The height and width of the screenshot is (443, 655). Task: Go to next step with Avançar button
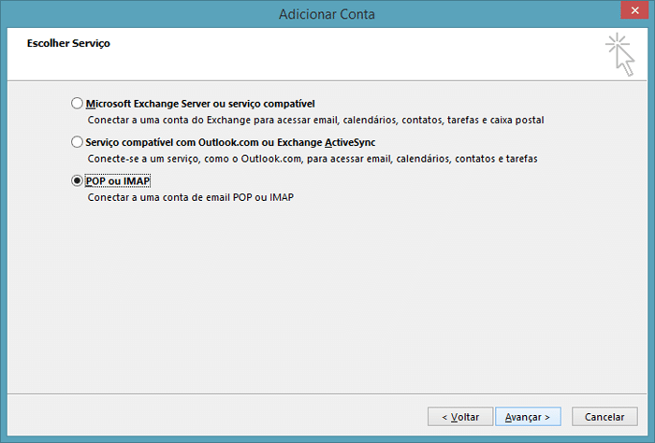tap(528, 417)
